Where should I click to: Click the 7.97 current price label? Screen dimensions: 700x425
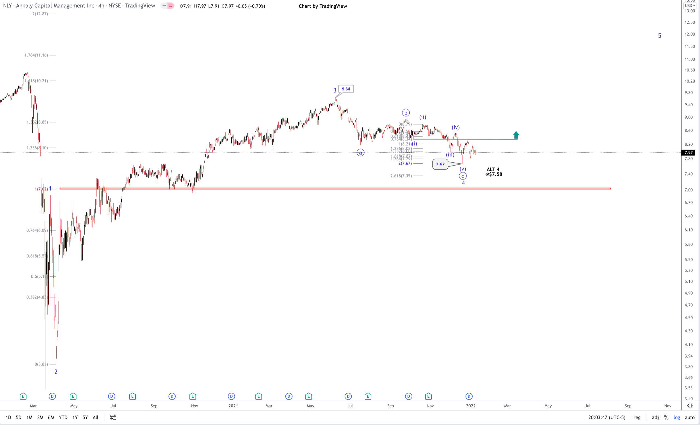[688, 153]
